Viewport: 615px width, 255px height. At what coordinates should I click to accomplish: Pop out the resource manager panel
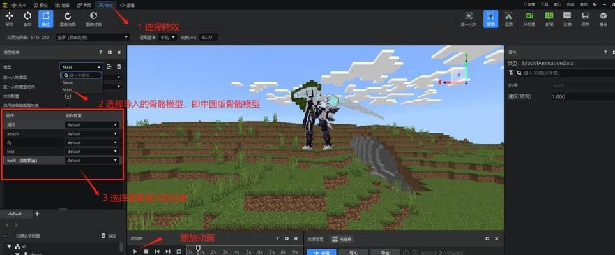coord(487,238)
